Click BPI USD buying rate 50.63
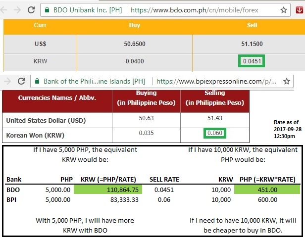 (x=146, y=118)
